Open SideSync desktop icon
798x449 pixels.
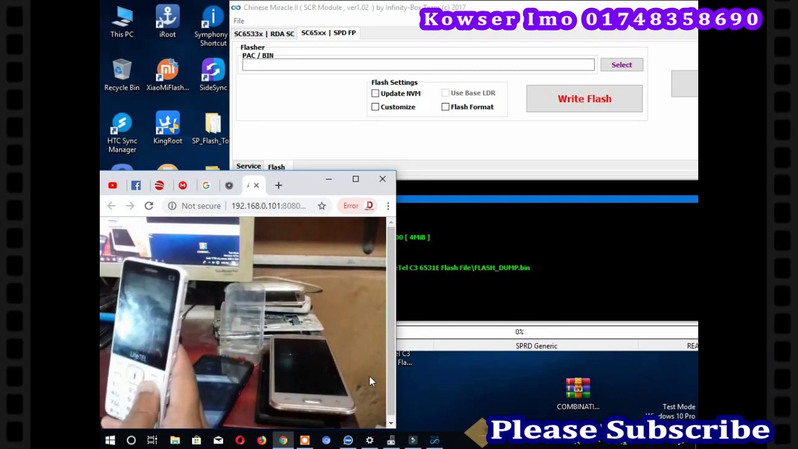213,75
